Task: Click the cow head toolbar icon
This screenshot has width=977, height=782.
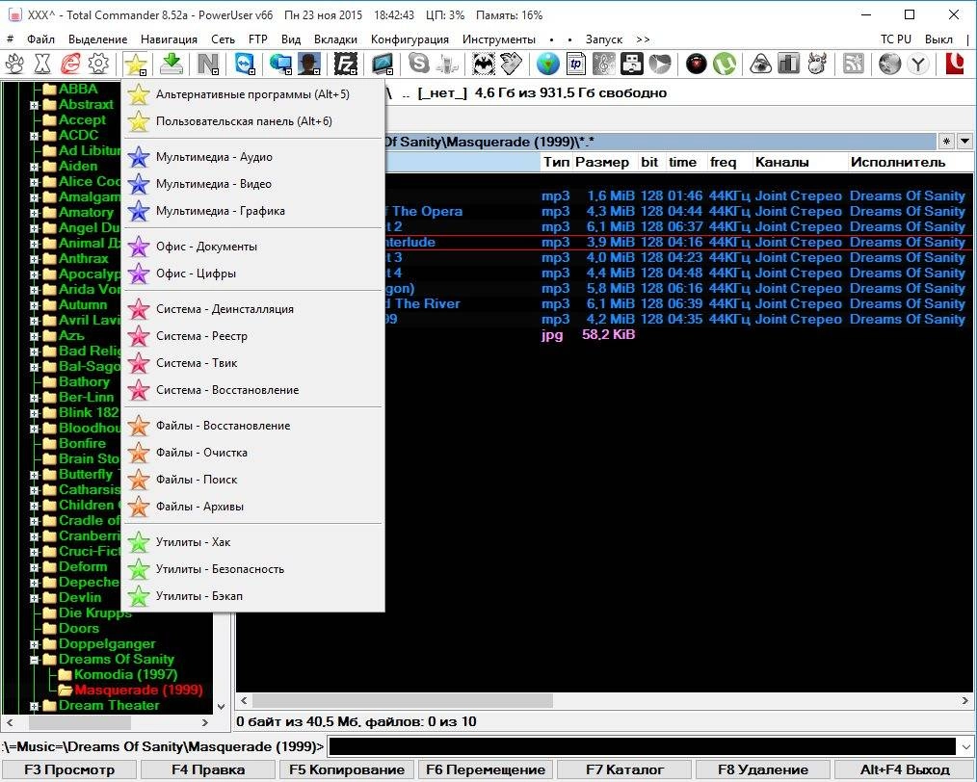Action: point(817,64)
